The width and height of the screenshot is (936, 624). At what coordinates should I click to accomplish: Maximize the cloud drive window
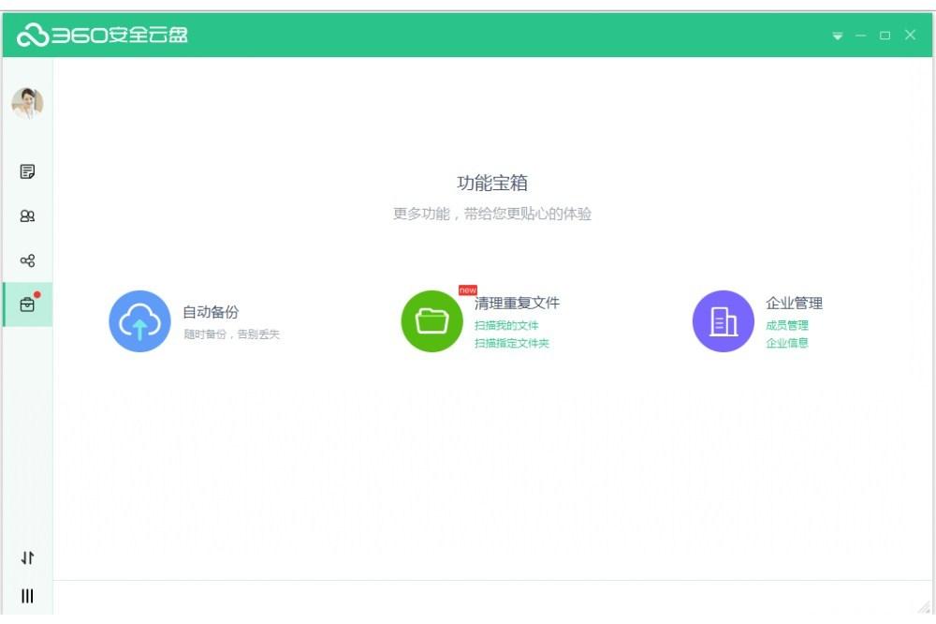tap(885, 36)
